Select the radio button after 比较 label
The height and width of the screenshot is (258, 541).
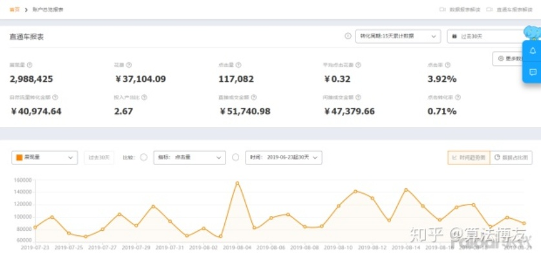point(144,157)
